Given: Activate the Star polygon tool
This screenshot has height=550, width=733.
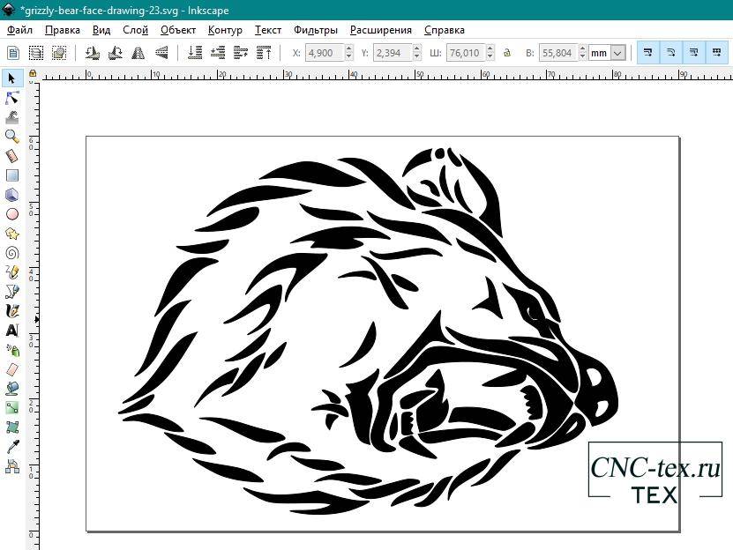Looking at the screenshot, I should click(12, 233).
